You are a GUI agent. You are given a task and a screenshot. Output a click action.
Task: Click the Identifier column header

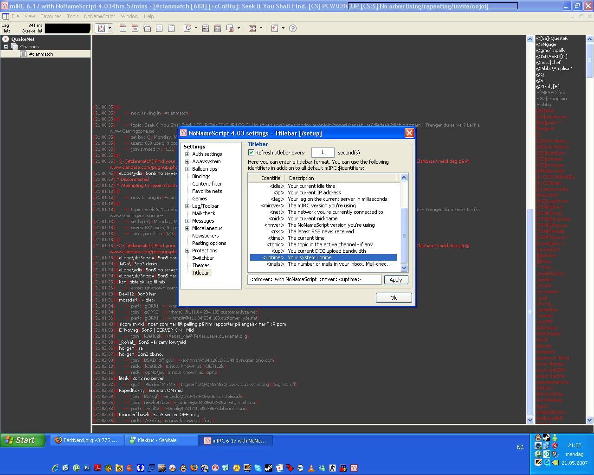click(x=267, y=178)
